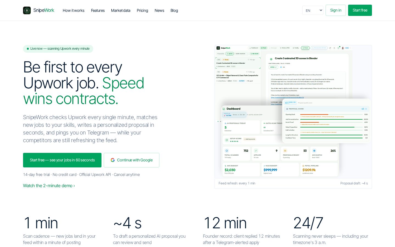Open How it works menu item
This screenshot has width=395, height=247.
pyautogui.click(x=74, y=10)
